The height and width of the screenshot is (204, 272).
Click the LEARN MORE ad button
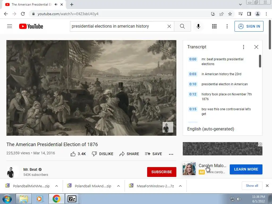point(246,169)
